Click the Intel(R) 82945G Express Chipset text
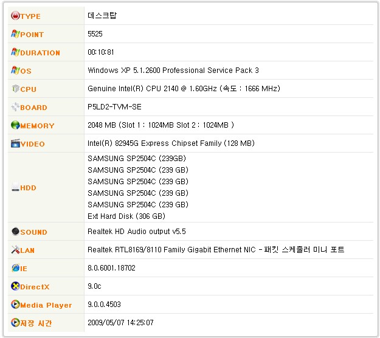Image resolution: width=380 pixels, height=338 pixels. tap(171, 143)
